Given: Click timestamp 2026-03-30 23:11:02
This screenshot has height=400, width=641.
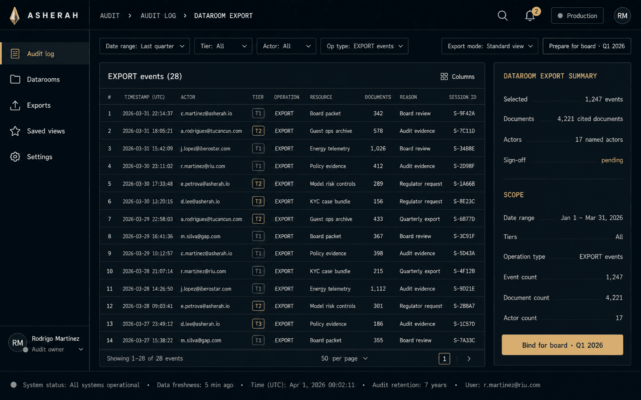Looking at the screenshot, I should point(148,166).
